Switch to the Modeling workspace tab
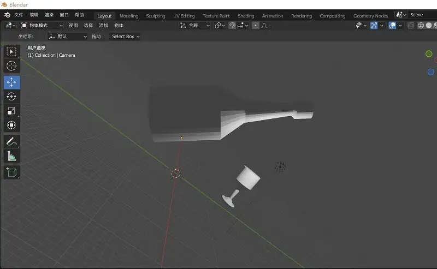Screen dimensions: 437x269 tap(129, 16)
